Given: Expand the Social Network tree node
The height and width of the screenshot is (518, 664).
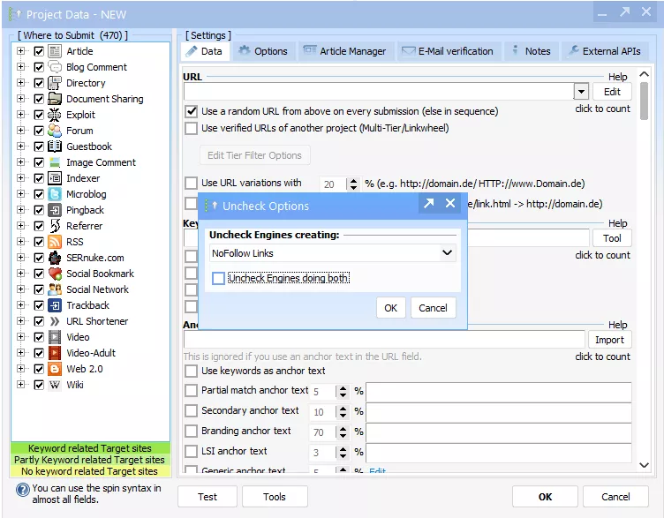Looking at the screenshot, I should (20, 289).
